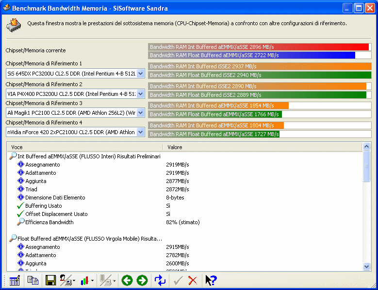Select Float Buffered aEMMX/aSSE header row

[x=184, y=239]
